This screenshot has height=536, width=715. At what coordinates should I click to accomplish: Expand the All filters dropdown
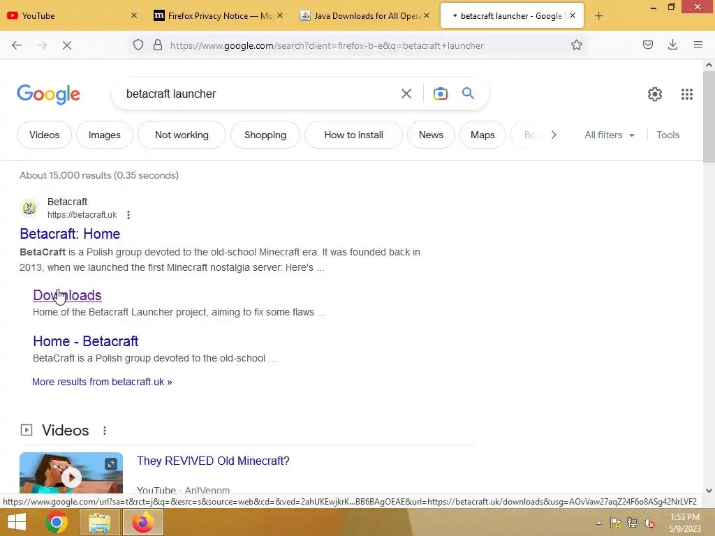tap(610, 135)
